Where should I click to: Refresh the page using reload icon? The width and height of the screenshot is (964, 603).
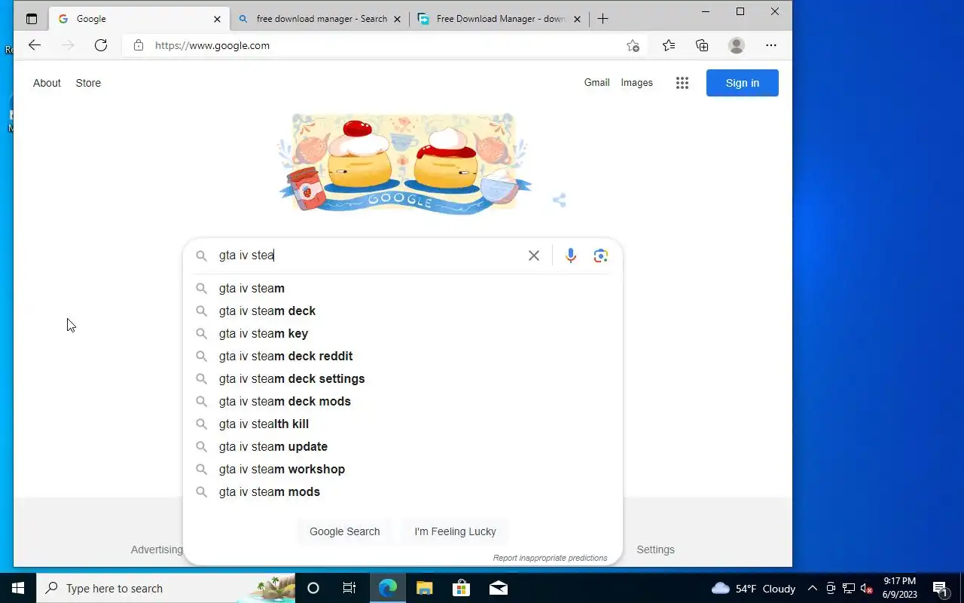pyautogui.click(x=101, y=45)
